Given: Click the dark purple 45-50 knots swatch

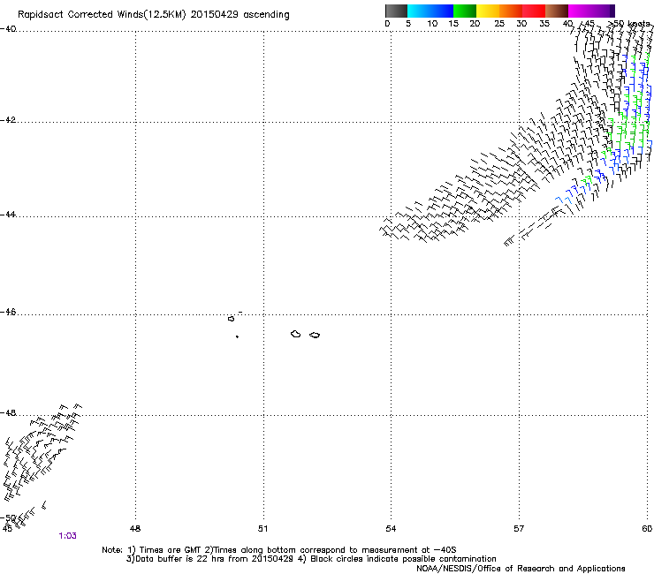Looking at the screenshot, I should [x=603, y=11].
